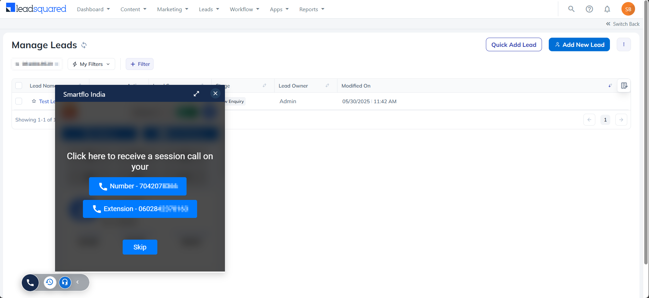
Task: Click Quick Add Lead
Action: (514, 44)
